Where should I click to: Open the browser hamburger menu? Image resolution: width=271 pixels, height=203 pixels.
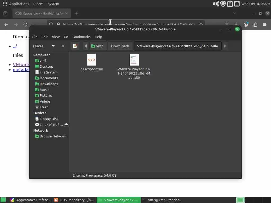click(x=265, y=25)
